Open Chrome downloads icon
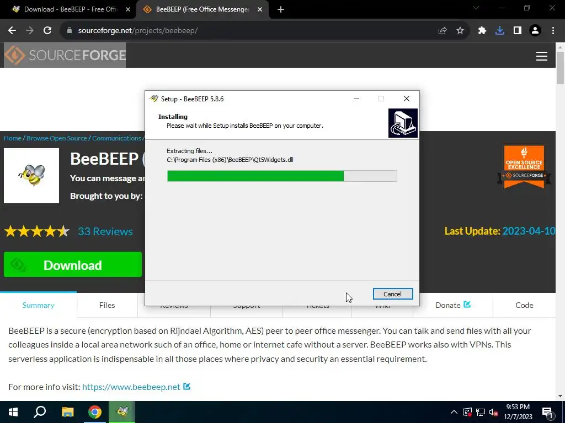The image size is (565, 423). click(500, 31)
